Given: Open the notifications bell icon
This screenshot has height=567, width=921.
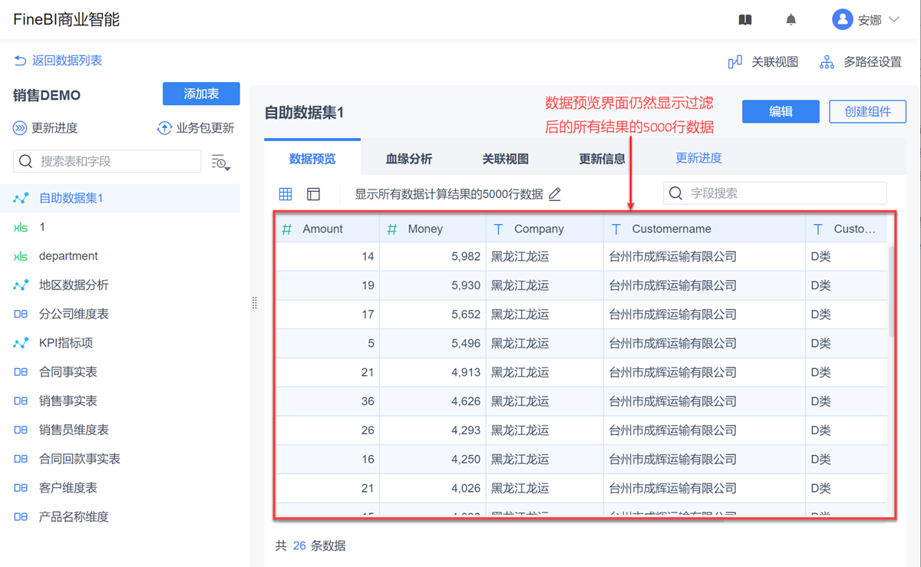Looking at the screenshot, I should (791, 20).
